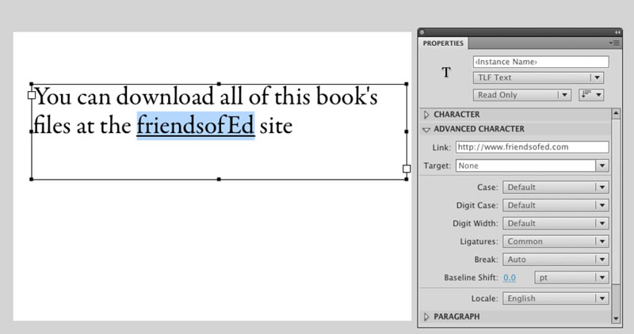The height and width of the screenshot is (334, 634).
Task: Click the text tool T icon
Action: pos(446,72)
